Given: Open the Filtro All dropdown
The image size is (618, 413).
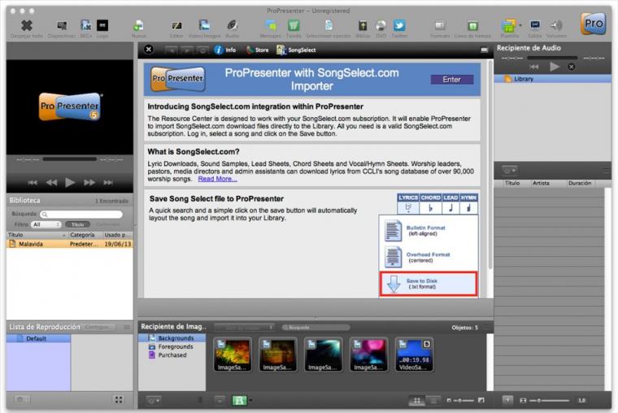Looking at the screenshot, I should [x=46, y=224].
